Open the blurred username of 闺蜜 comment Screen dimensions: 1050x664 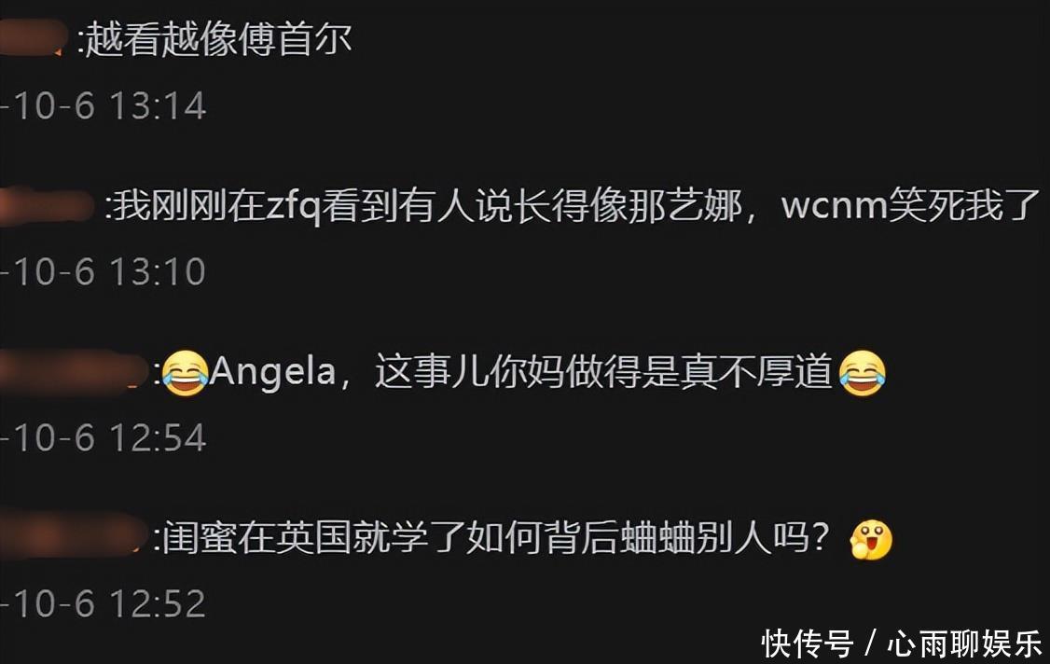tap(73, 536)
